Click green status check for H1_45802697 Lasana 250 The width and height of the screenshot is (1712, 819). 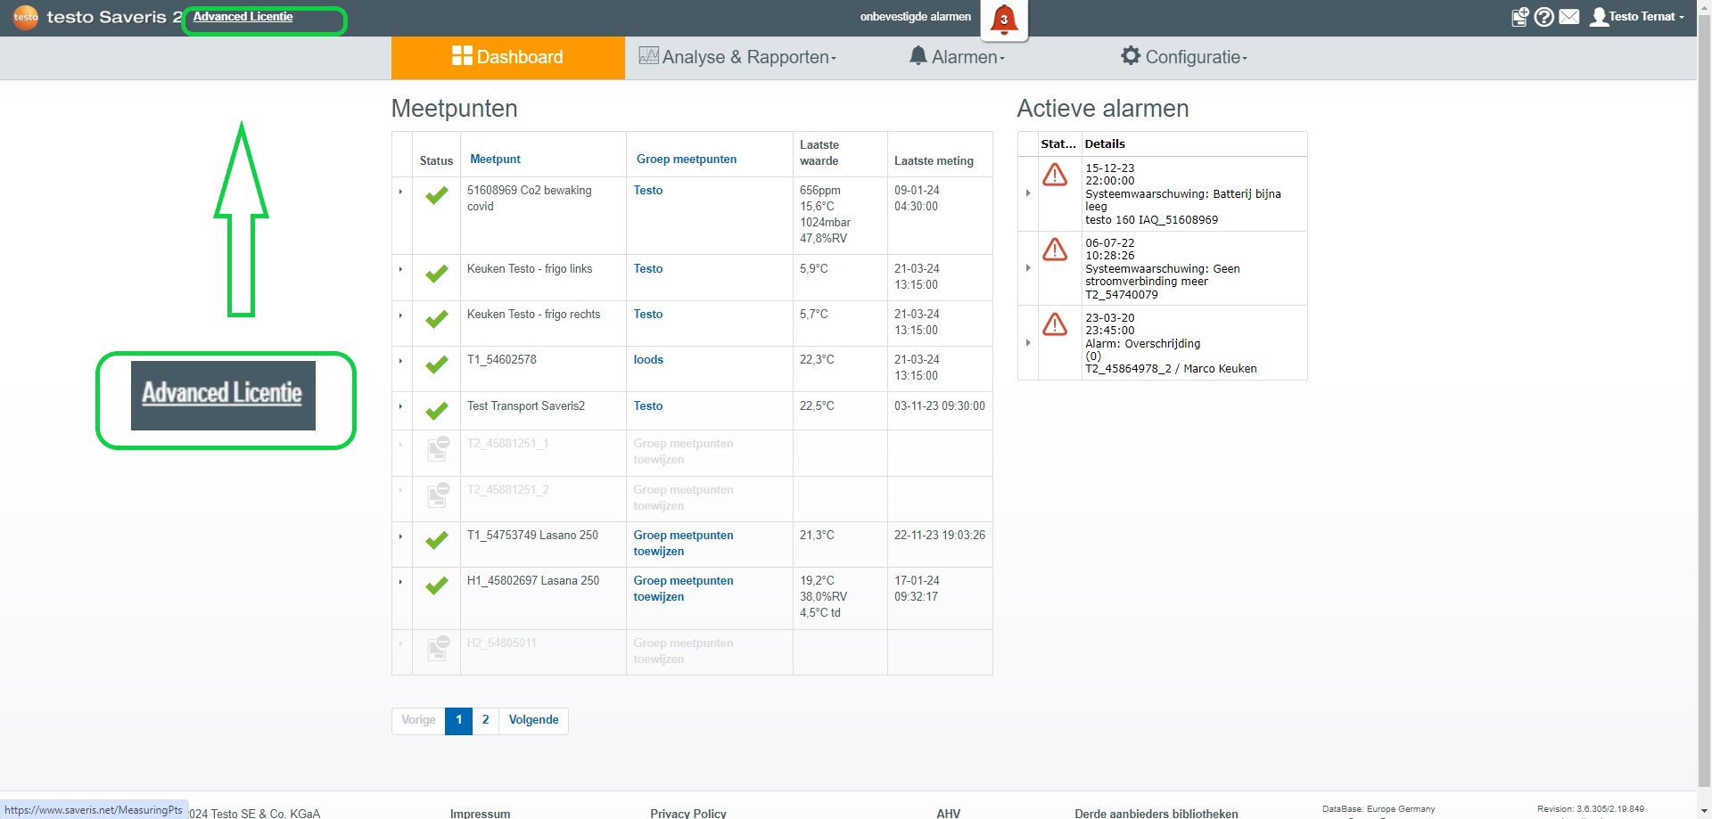(x=437, y=586)
